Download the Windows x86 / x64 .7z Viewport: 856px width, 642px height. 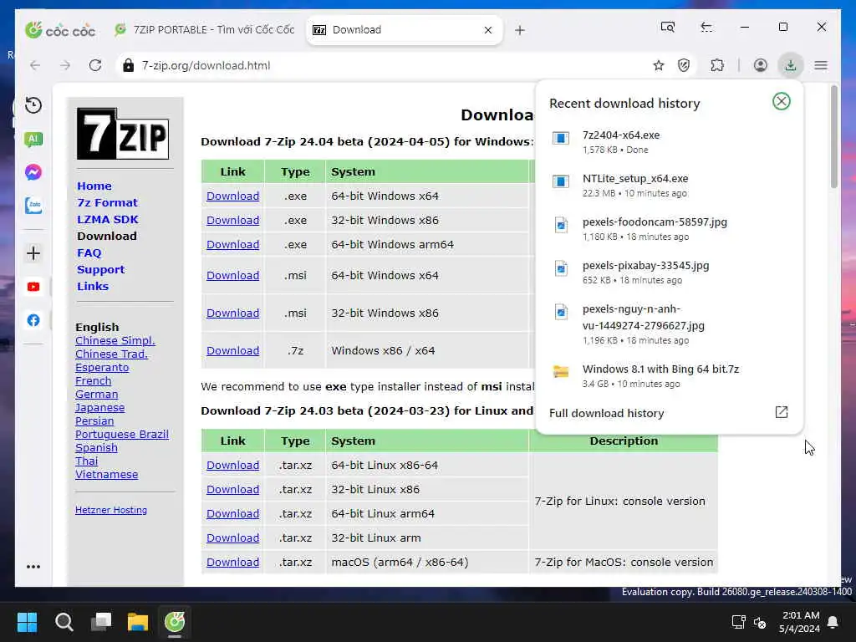click(x=232, y=350)
